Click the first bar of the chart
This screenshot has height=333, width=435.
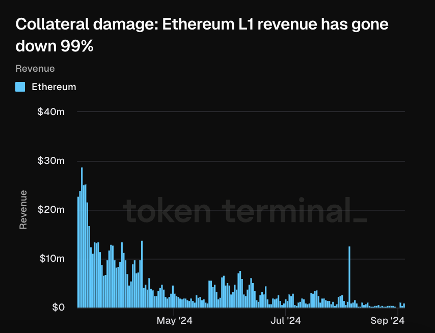(78, 252)
